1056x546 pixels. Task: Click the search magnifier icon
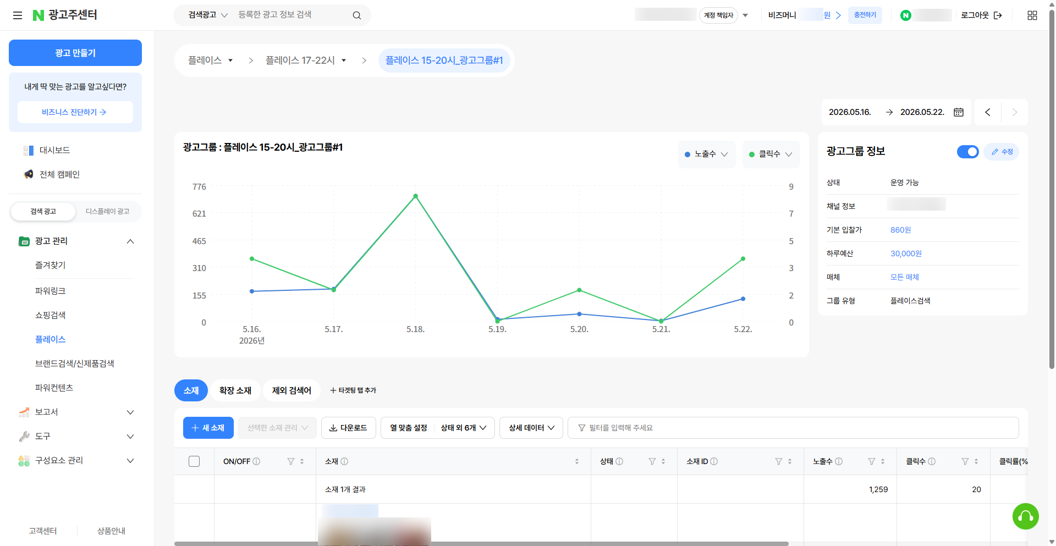click(x=357, y=15)
